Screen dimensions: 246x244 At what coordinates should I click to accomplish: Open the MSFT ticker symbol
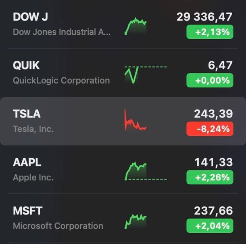27,211
